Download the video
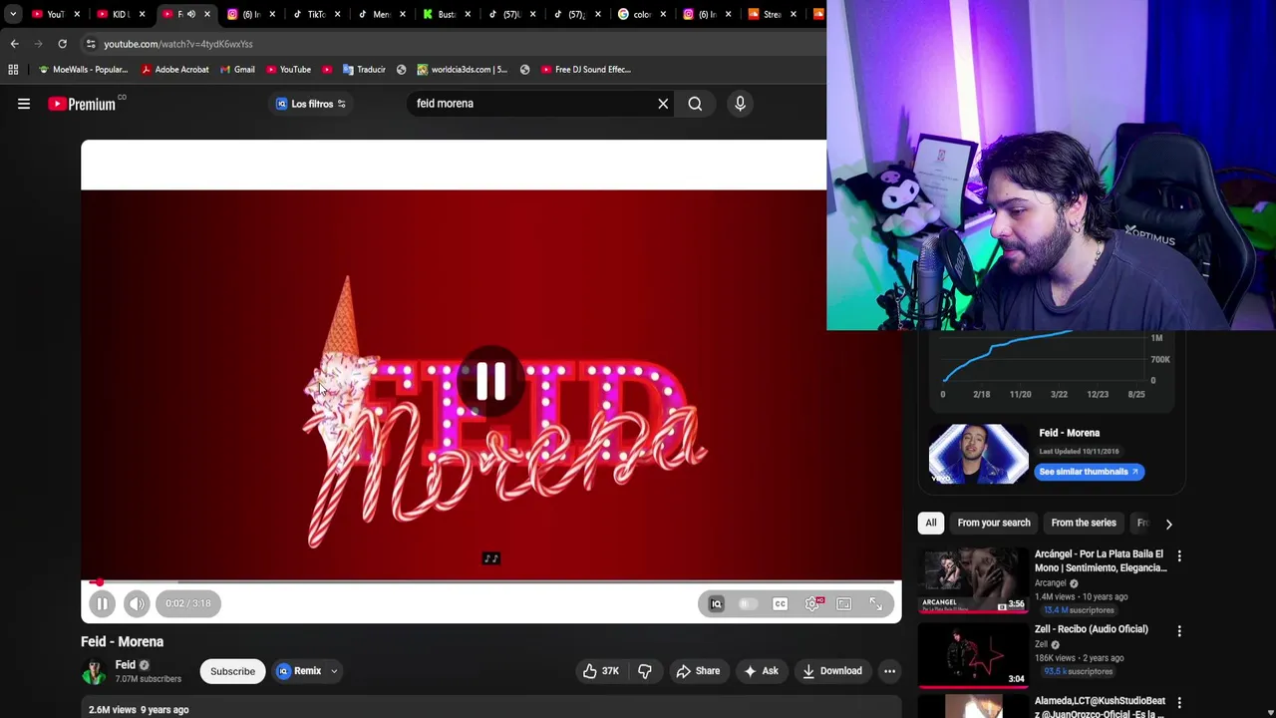This screenshot has height=718, width=1276. click(x=832, y=671)
